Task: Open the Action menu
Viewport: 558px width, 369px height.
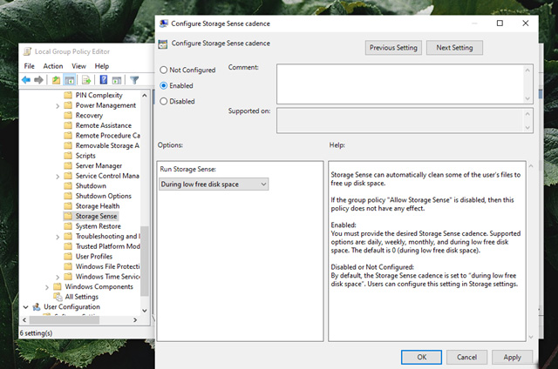Action: coord(53,66)
